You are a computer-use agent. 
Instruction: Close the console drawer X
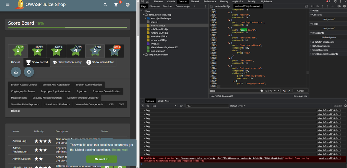click(x=345, y=101)
